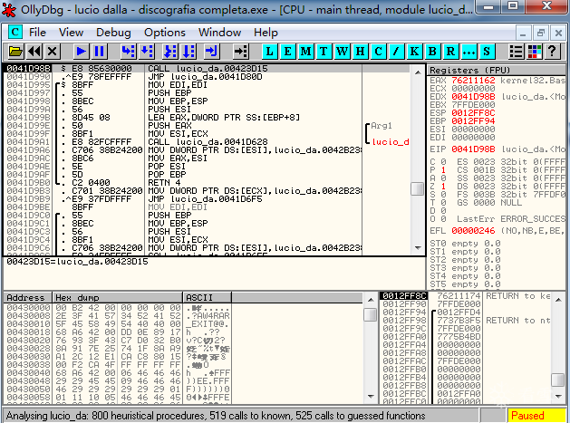Click the Restart program rewind icon
Screen dimensions: 570x423
point(34,52)
